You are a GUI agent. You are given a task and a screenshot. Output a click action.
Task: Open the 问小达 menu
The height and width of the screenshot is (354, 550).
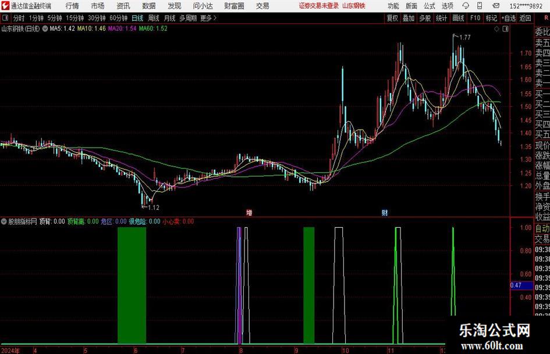[203, 6]
